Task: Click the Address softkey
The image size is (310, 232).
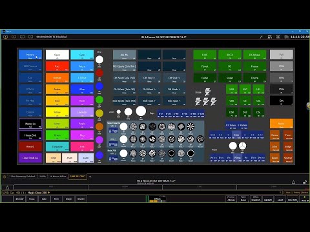Action: (231, 198)
